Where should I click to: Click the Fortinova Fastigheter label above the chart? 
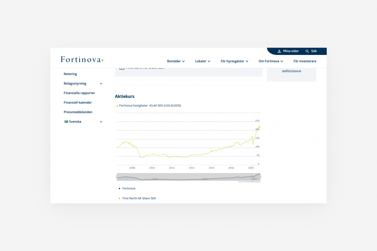click(134, 106)
